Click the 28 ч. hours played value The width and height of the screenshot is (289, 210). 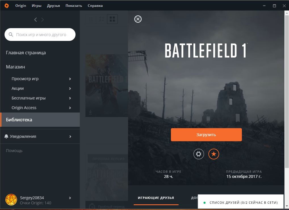pos(168,176)
